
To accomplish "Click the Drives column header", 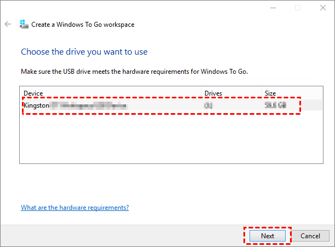I will pyautogui.click(x=231, y=93).
